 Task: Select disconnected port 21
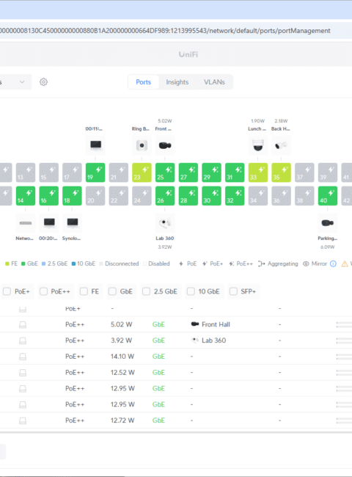(x=119, y=172)
